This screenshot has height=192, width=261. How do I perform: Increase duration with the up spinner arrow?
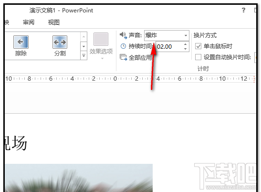pos(186,44)
